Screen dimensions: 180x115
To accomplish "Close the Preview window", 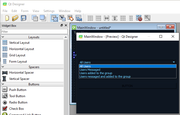I will click(x=173, y=36).
